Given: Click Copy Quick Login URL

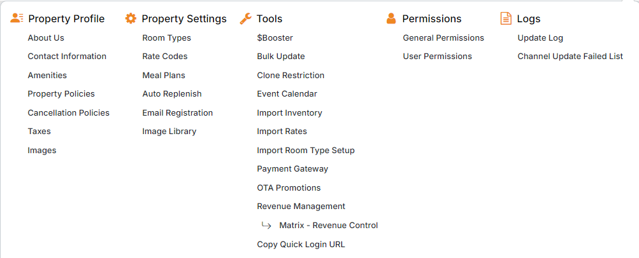Looking at the screenshot, I should 301,244.
